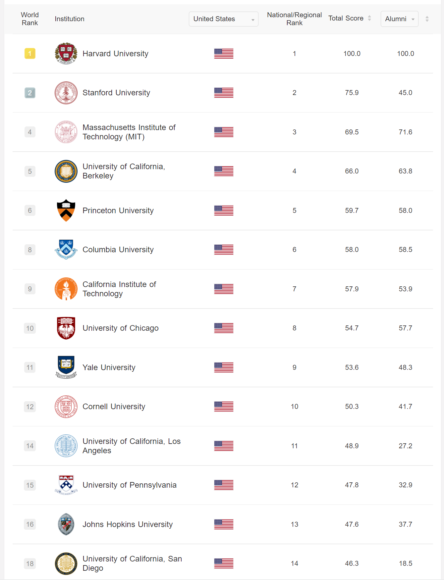Open University of California, San Diego link
The height and width of the screenshot is (582, 444).
132,563
